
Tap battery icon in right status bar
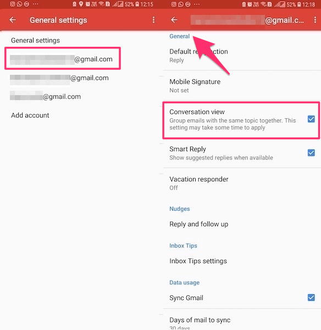pyautogui.click(x=299, y=4)
